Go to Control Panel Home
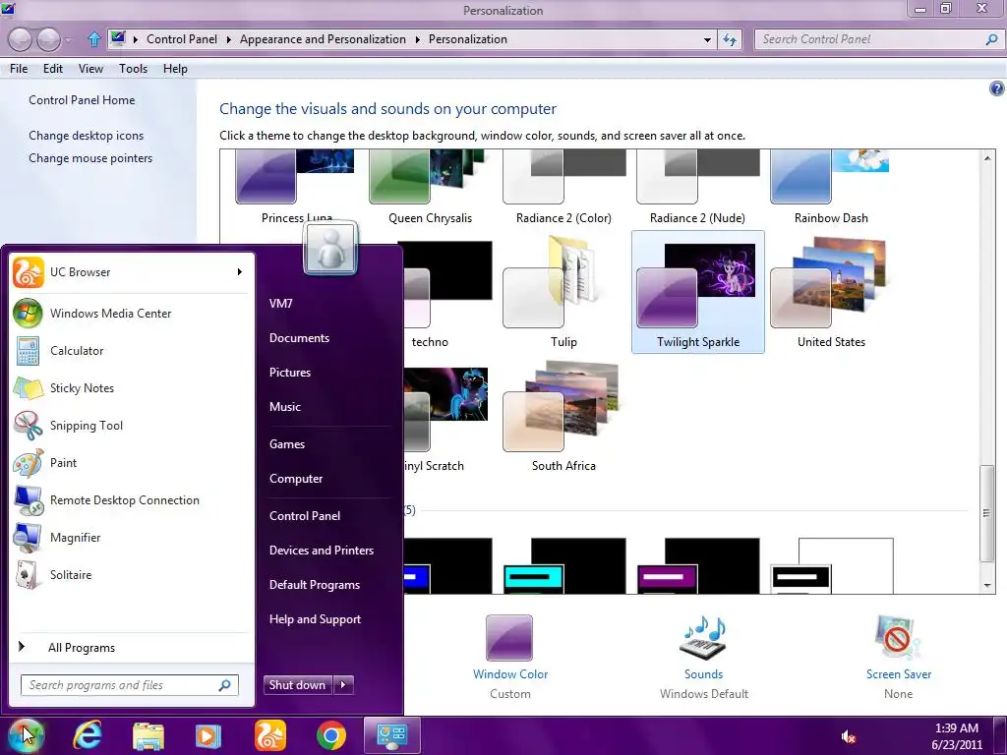This screenshot has height=755, width=1007. (82, 100)
